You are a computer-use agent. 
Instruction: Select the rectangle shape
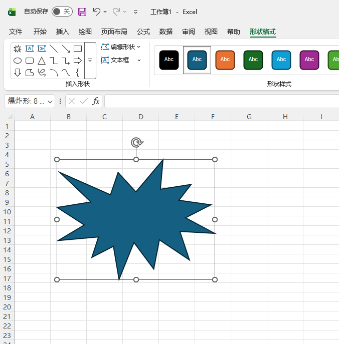[x=78, y=49]
